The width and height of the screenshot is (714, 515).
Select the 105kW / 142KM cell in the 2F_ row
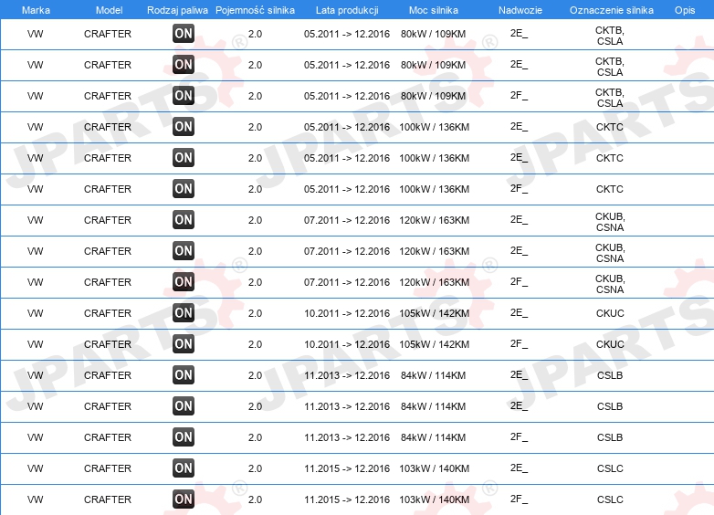click(434, 344)
